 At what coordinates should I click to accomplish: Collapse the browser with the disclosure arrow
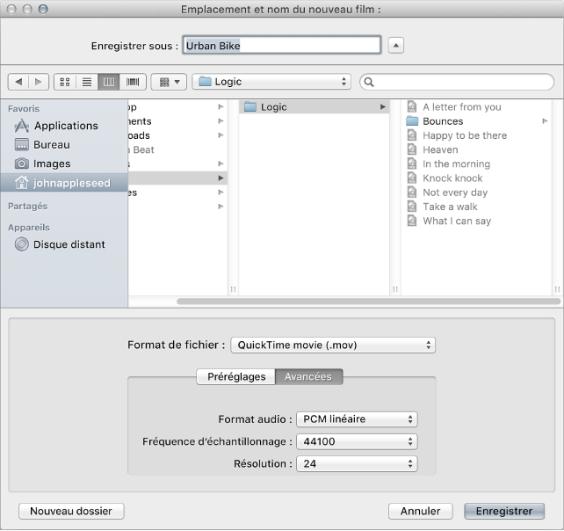(x=395, y=46)
